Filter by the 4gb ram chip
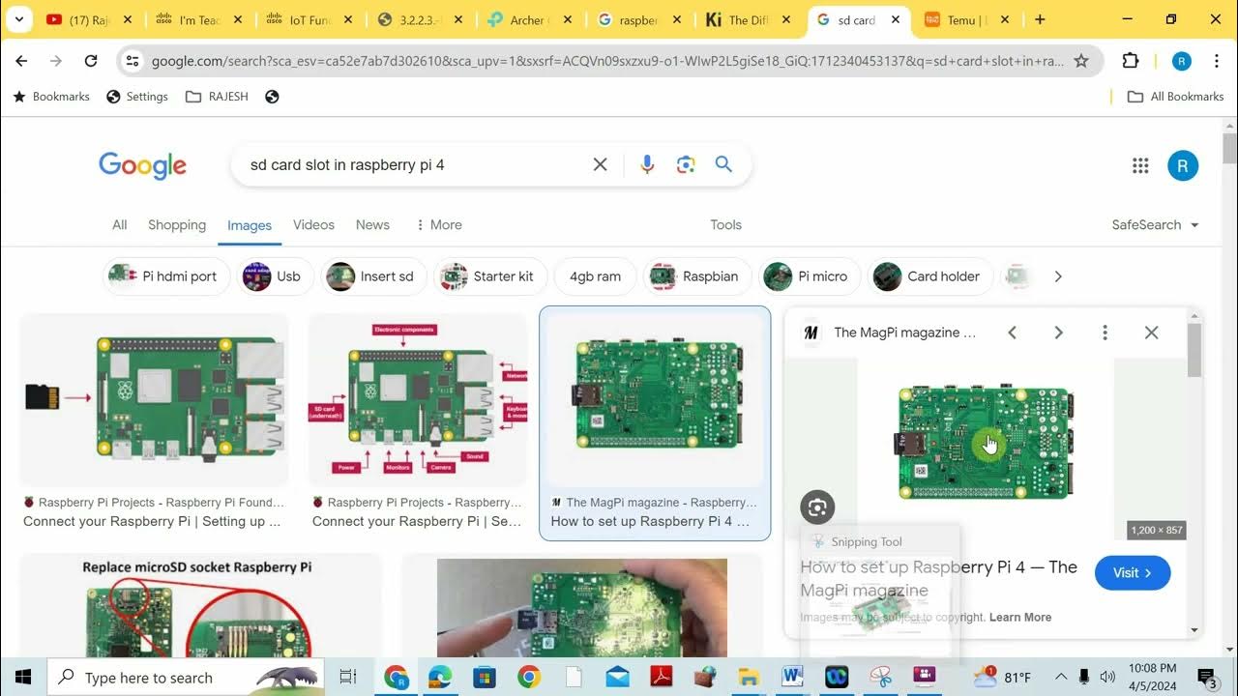This screenshot has width=1238, height=696. click(x=595, y=276)
